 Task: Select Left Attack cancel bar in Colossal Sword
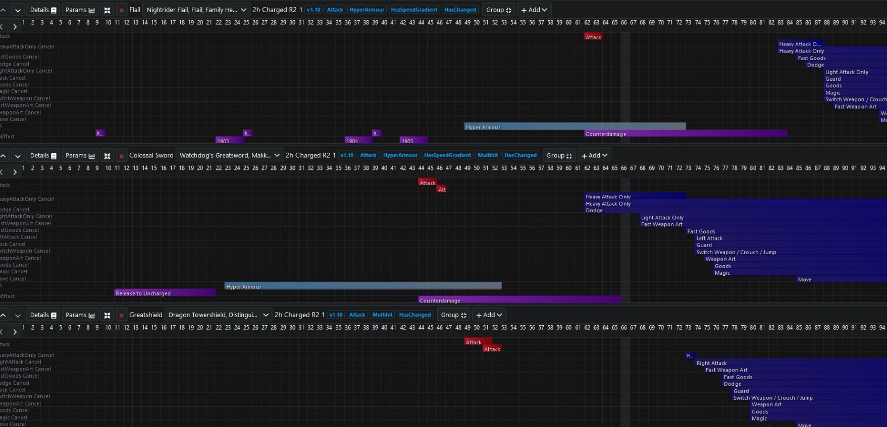(791, 238)
